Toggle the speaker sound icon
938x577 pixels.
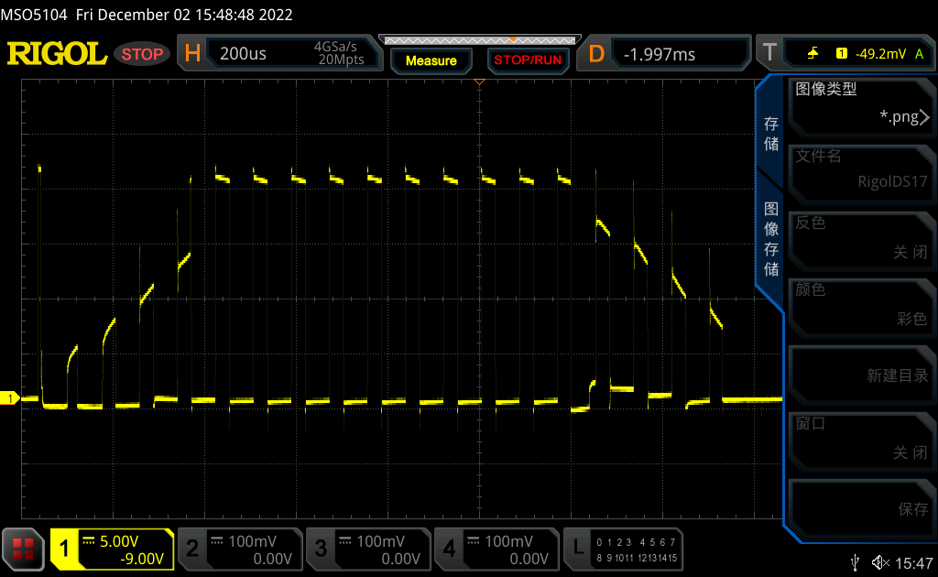point(880,561)
